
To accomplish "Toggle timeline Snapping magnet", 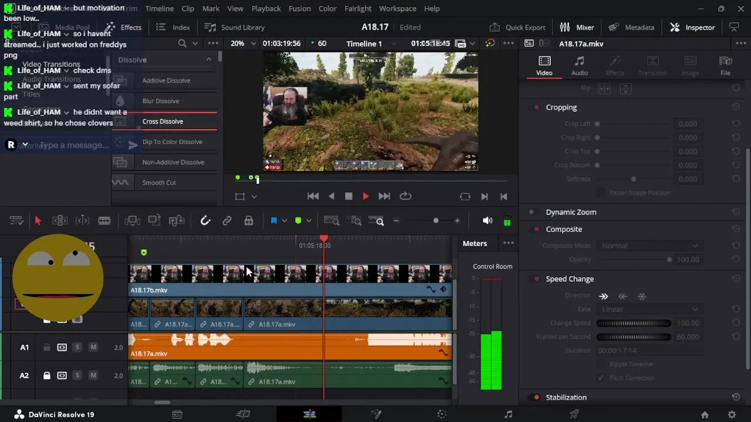I will pos(205,220).
